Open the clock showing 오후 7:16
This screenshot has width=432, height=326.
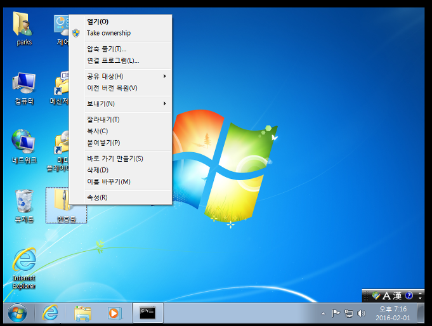[x=393, y=313]
